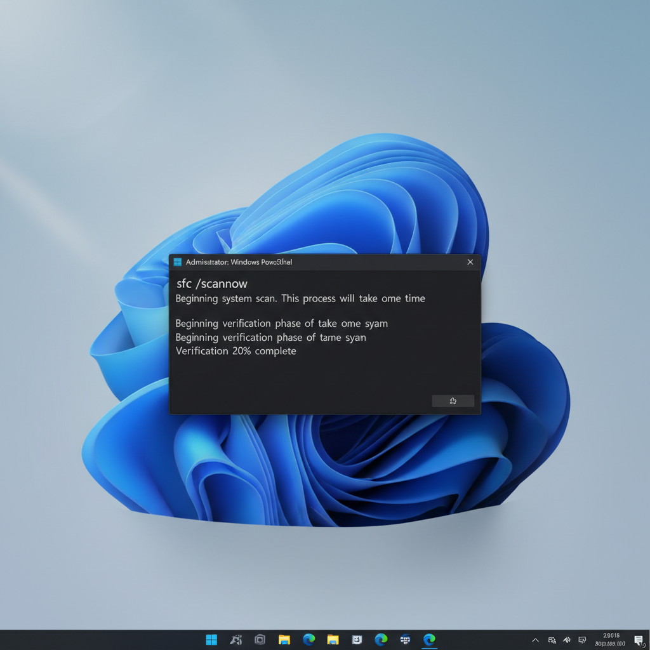Open the volume icon in system tray
This screenshot has height=650, width=650.
(x=567, y=640)
